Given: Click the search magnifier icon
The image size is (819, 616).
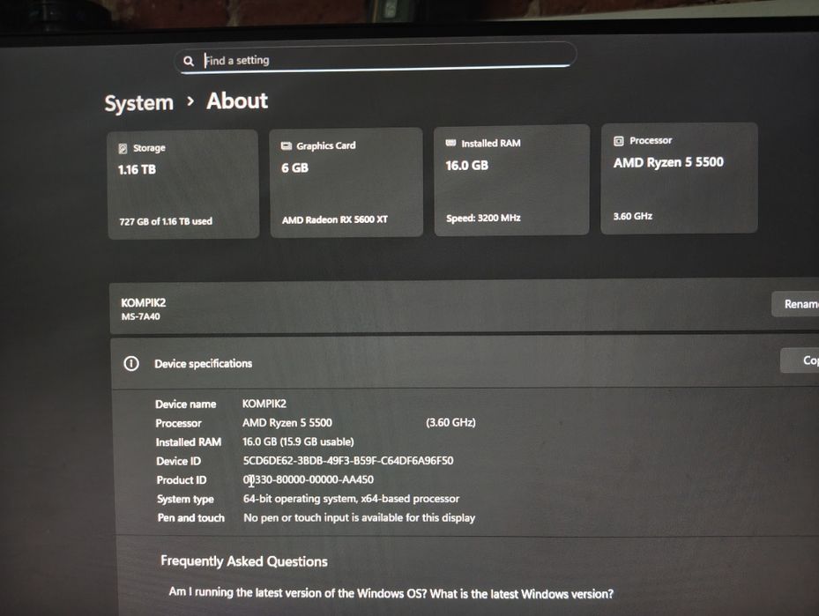Looking at the screenshot, I should 189,61.
